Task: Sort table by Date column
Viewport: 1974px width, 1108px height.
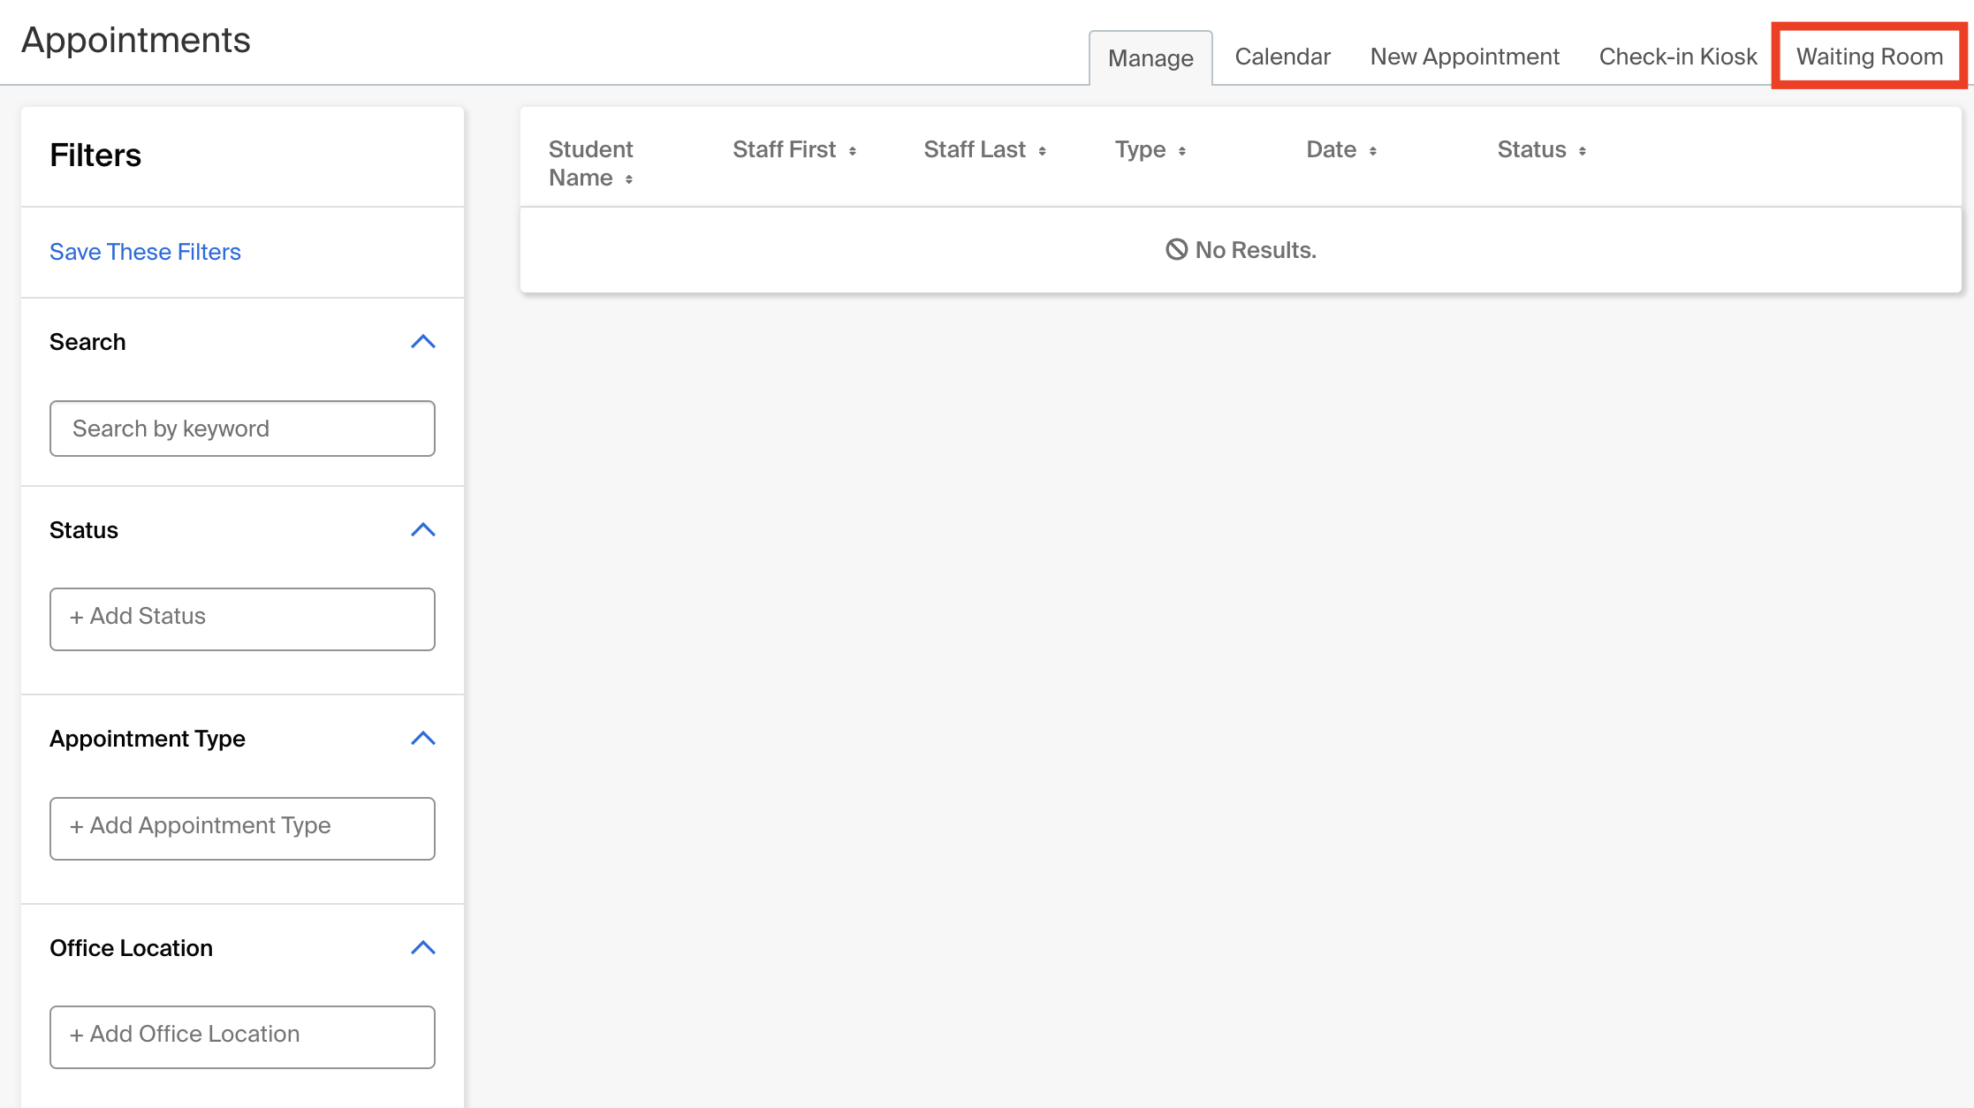Action: tap(1341, 149)
